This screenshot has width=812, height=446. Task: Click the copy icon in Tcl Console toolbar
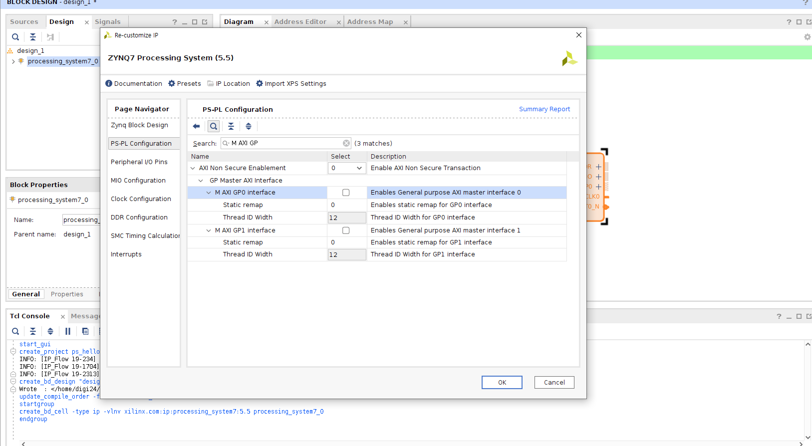[x=85, y=331]
